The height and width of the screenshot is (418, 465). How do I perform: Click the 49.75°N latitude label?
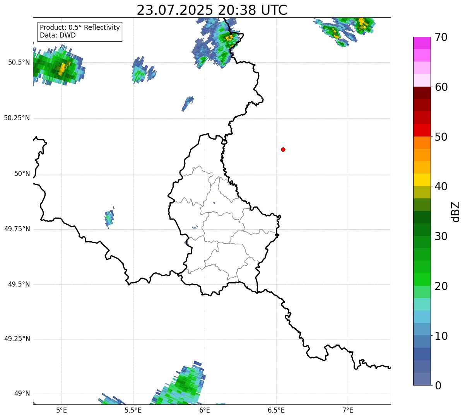(x=17, y=229)
